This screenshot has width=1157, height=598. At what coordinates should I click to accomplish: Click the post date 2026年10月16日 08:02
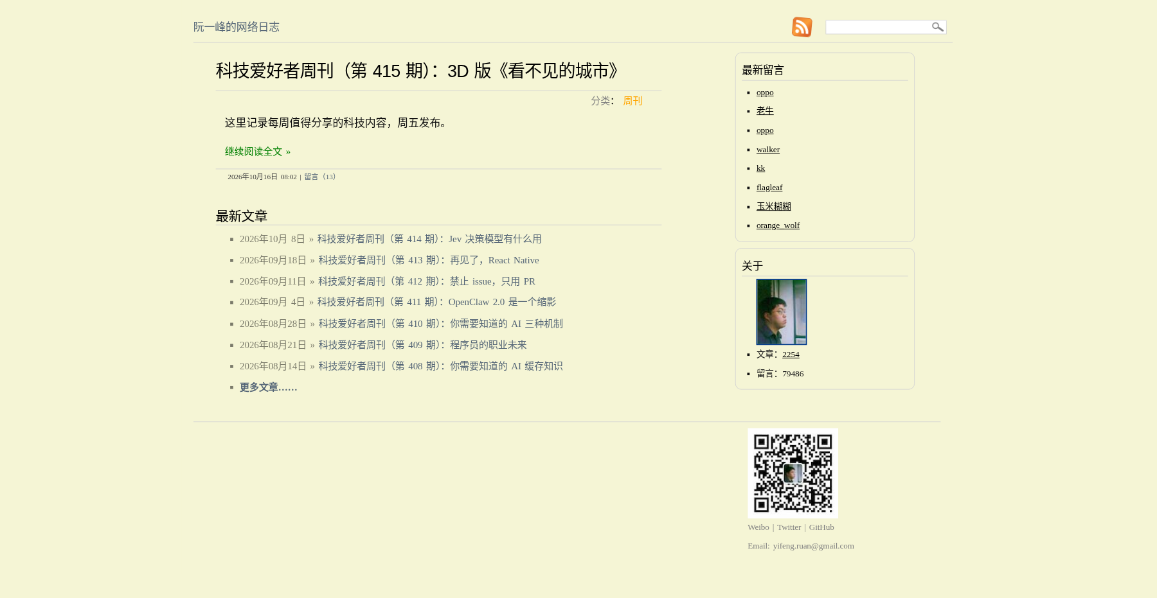[x=262, y=177]
